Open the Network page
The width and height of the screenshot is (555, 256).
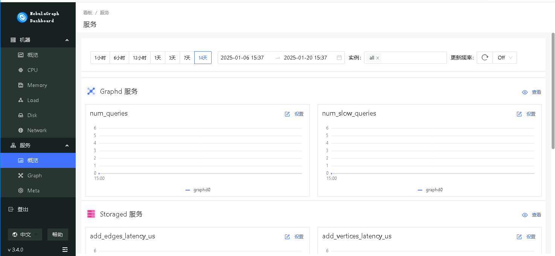click(x=38, y=130)
